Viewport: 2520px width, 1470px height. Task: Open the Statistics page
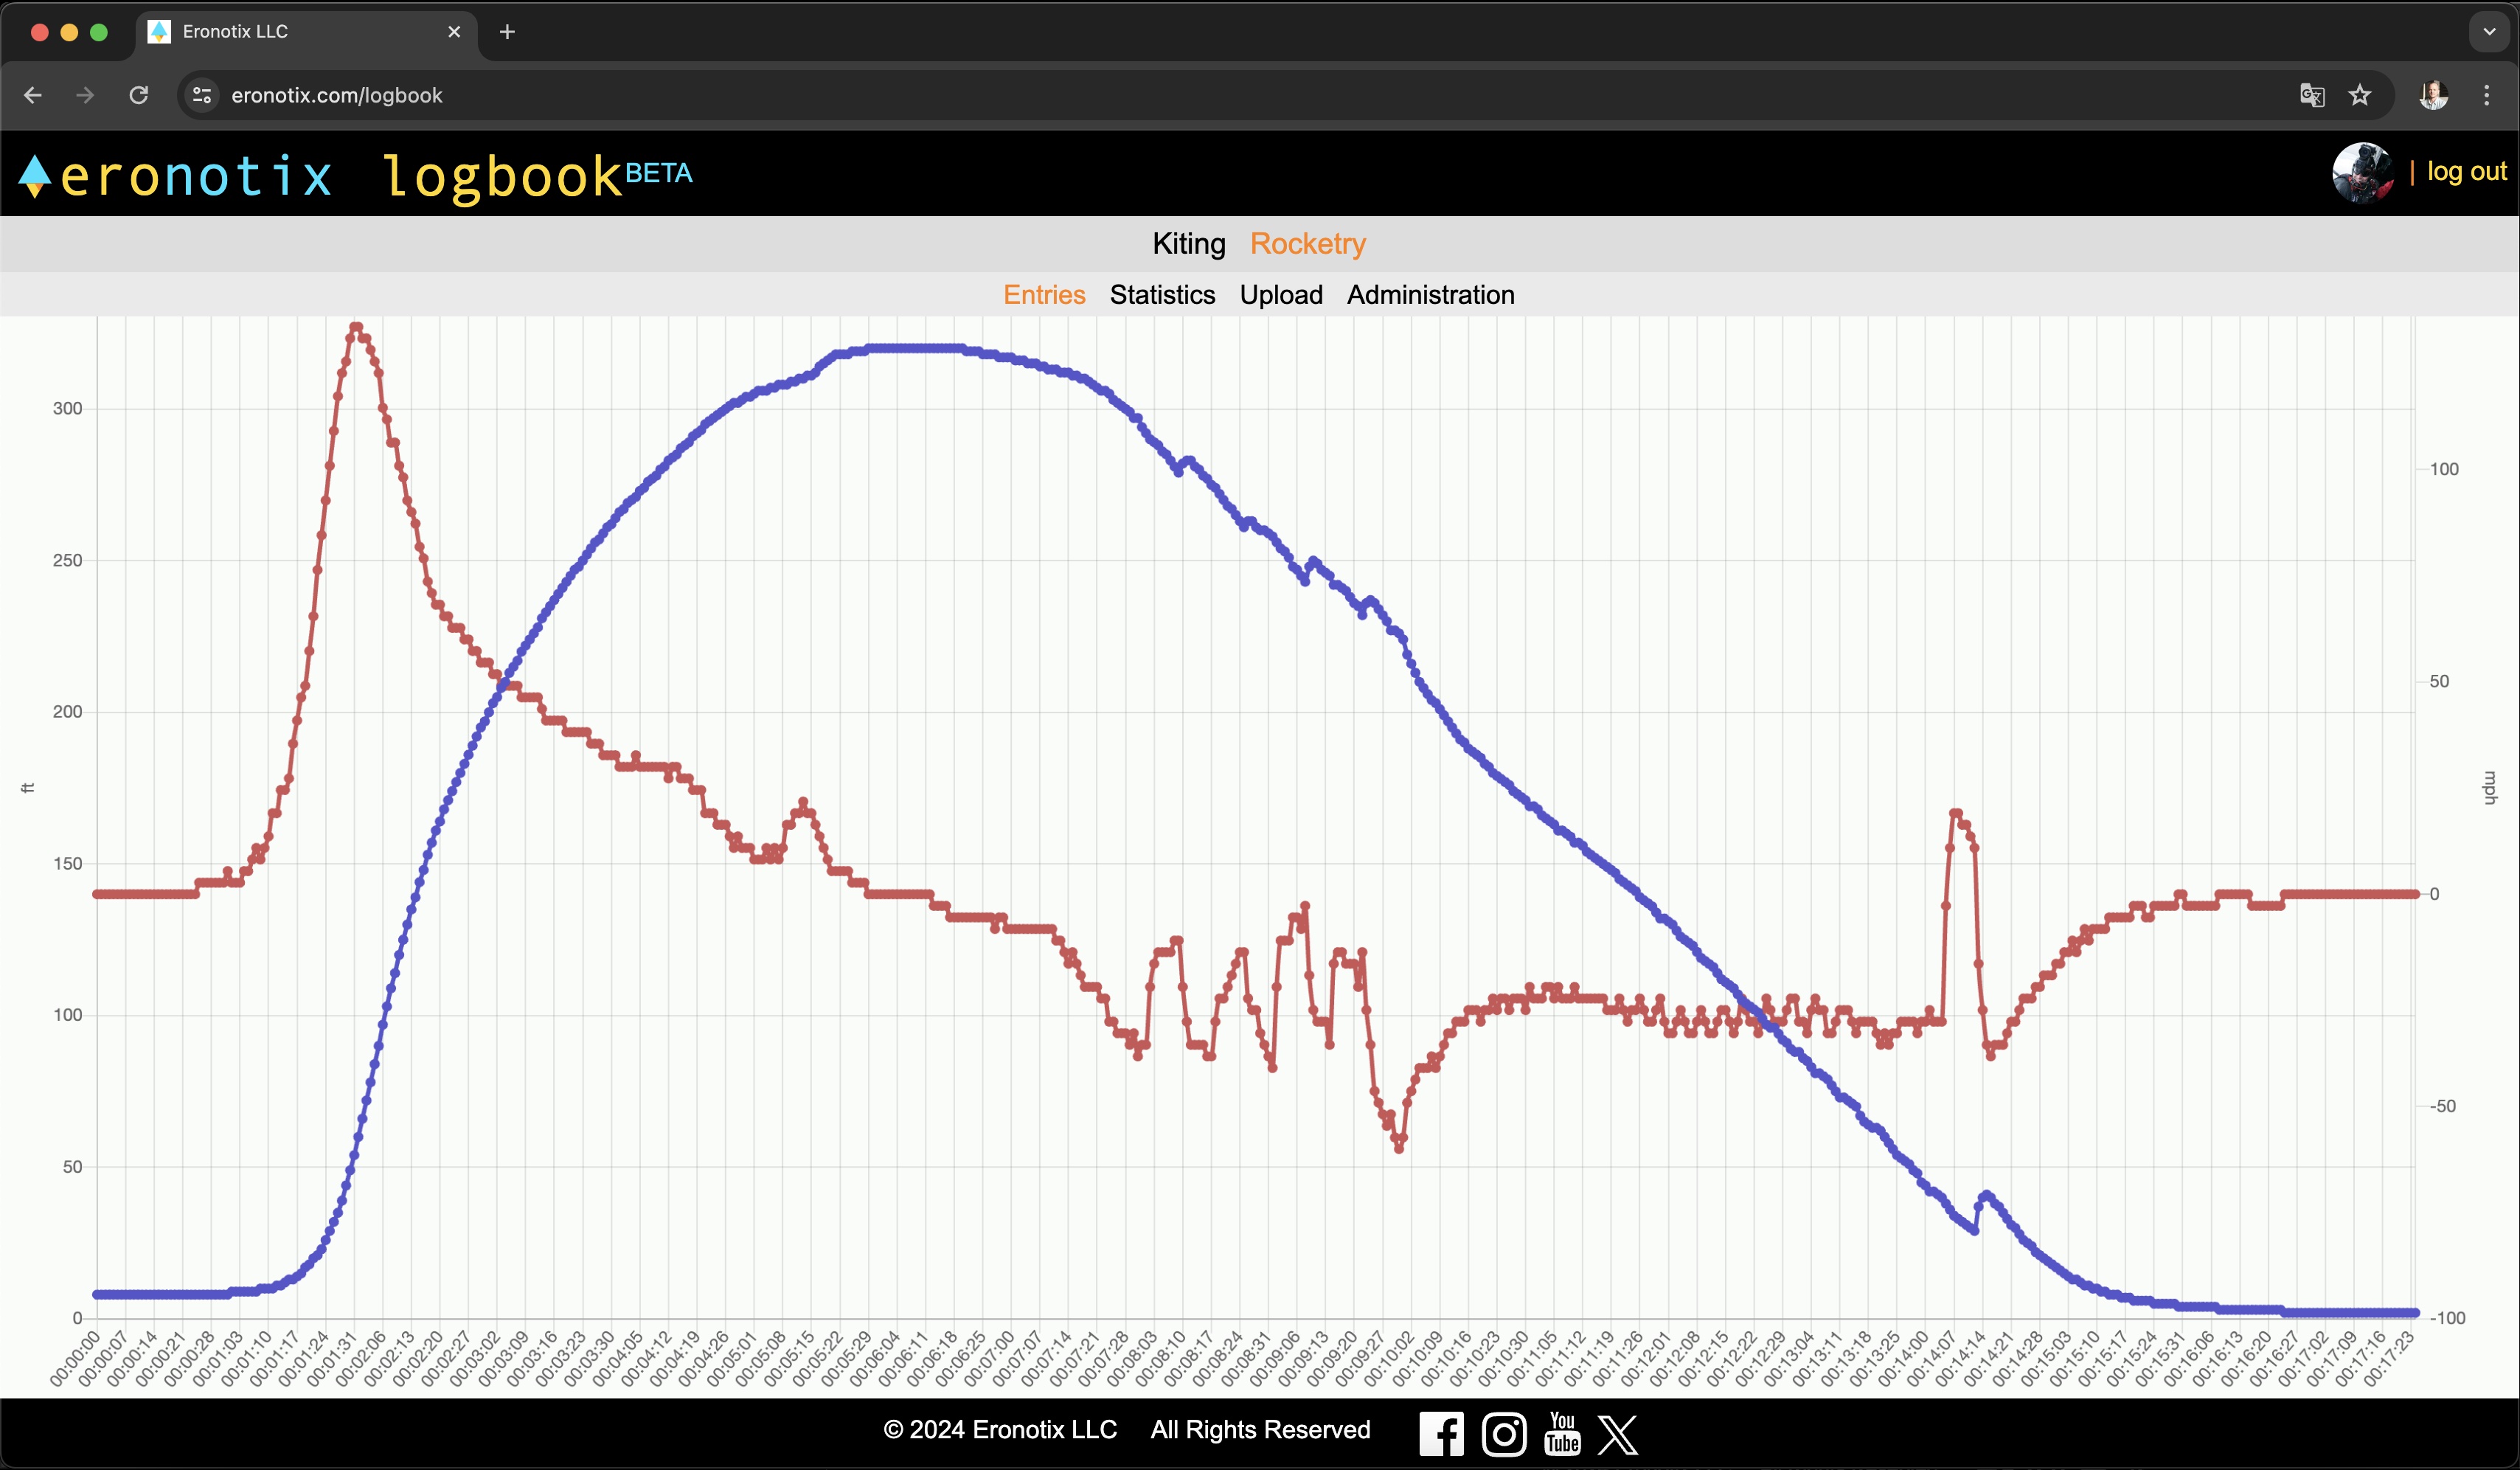pos(1162,295)
